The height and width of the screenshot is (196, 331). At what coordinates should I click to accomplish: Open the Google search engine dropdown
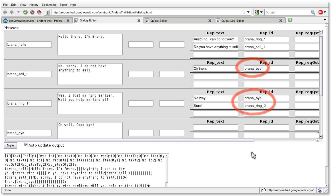(258, 12)
